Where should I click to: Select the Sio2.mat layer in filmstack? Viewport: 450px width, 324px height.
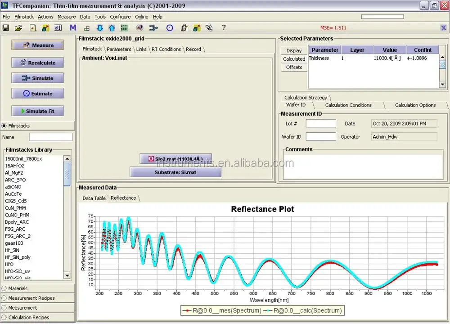point(175,159)
